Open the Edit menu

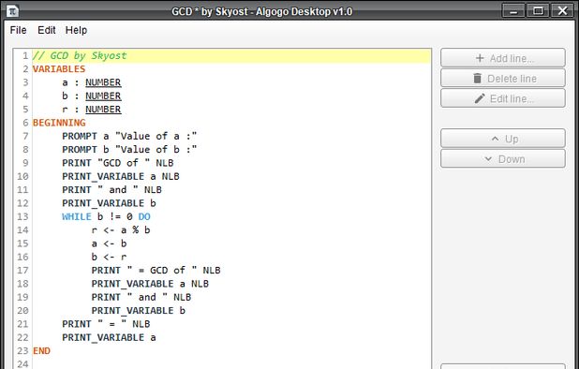tap(47, 30)
